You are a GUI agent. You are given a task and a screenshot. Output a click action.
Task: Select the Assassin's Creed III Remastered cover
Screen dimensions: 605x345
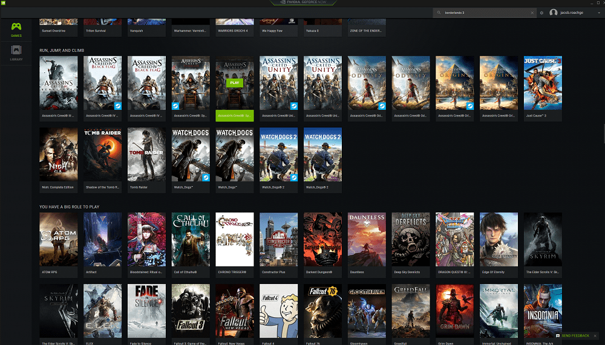point(58,83)
